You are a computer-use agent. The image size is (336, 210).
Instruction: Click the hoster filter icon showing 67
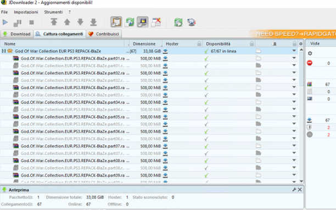pos(310,120)
